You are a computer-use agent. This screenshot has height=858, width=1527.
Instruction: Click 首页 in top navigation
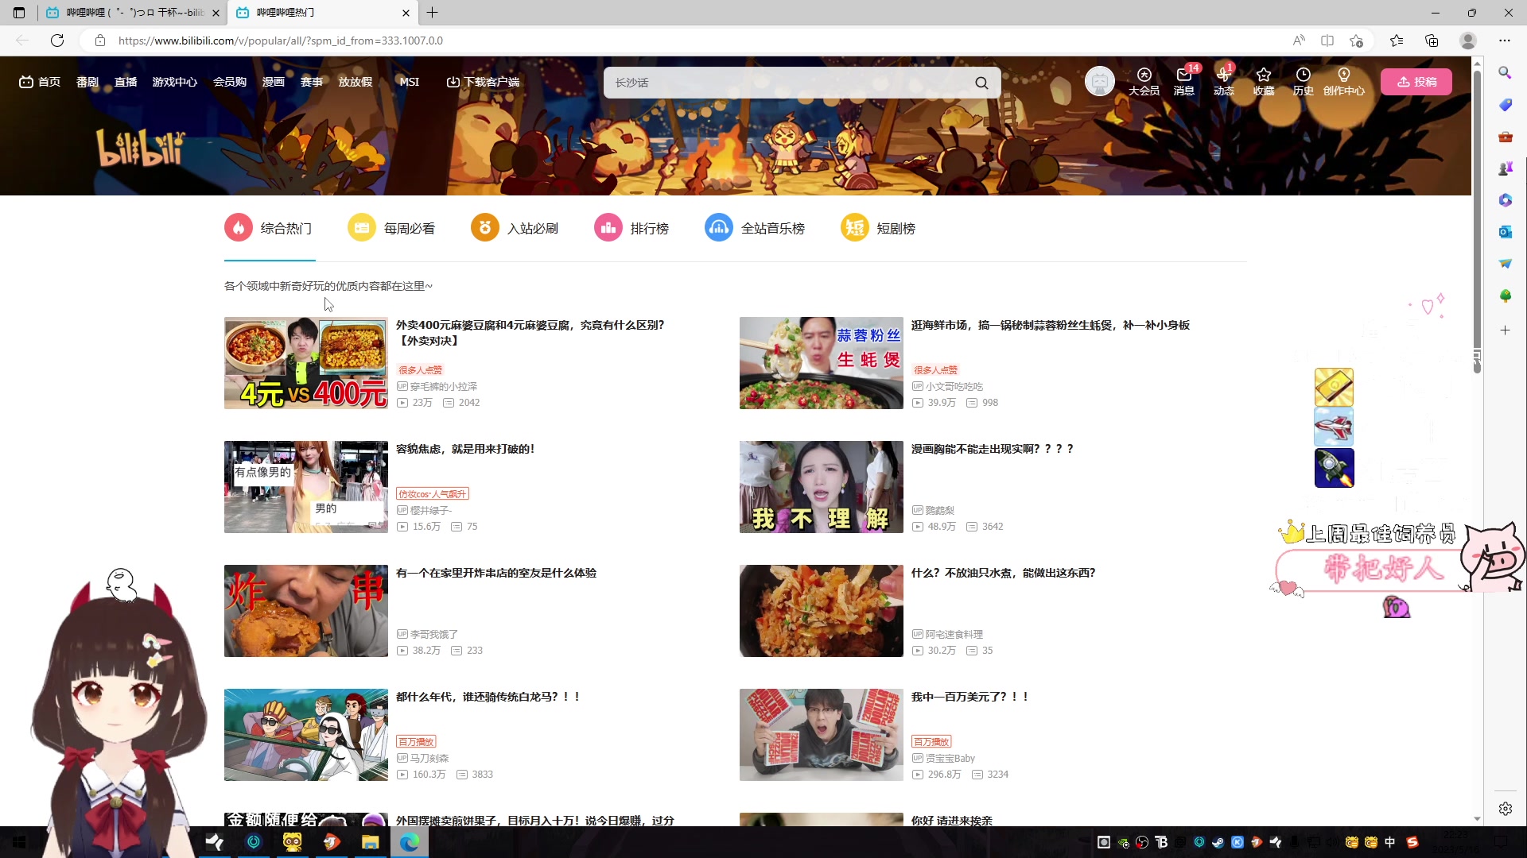pyautogui.click(x=40, y=82)
